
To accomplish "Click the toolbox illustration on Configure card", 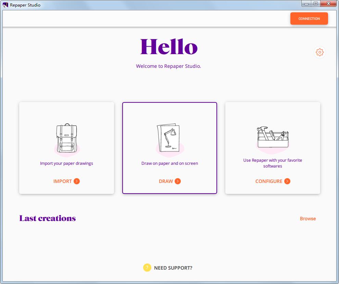I will [273, 137].
